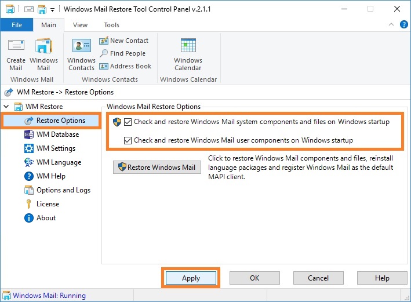
Task: Click breadcrumb WM Restore -> Restore Options
Action: coord(65,92)
